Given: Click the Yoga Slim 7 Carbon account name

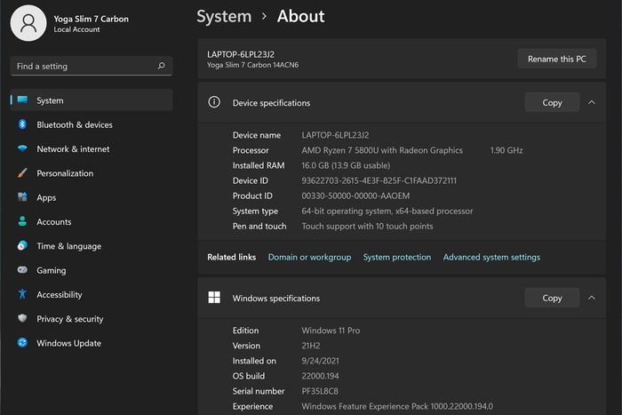Looking at the screenshot, I should point(92,19).
